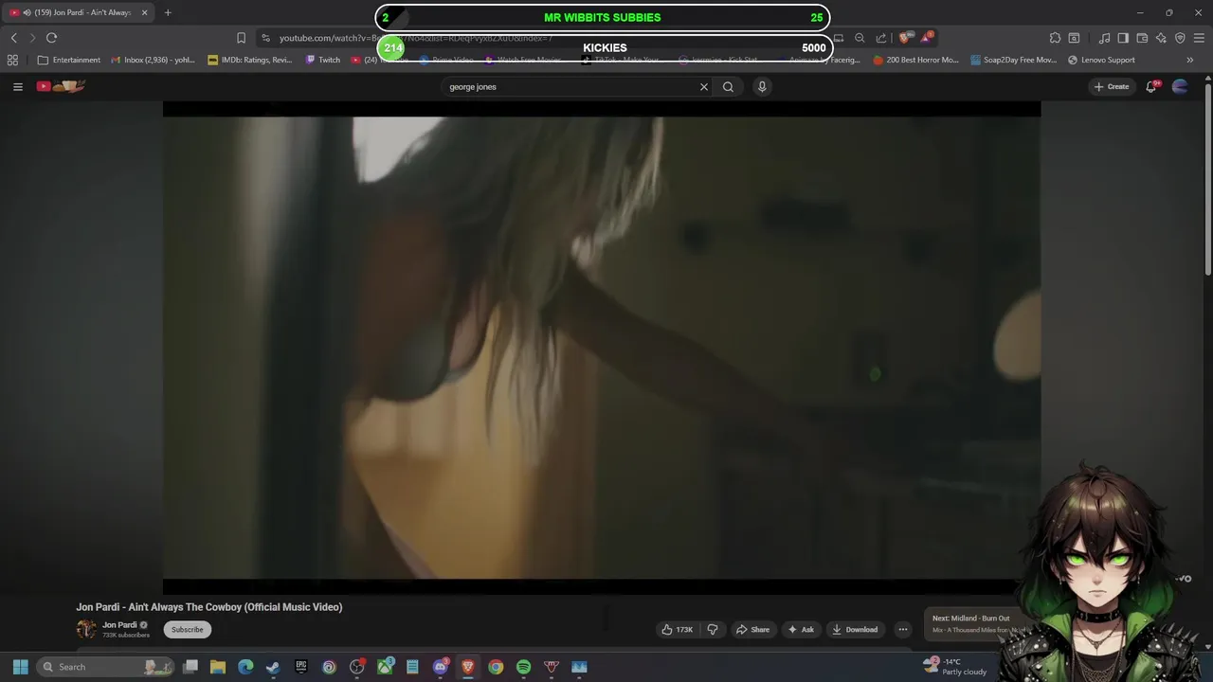Click the Ask button under the video
This screenshot has width=1213, height=682.
click(801, 629)
